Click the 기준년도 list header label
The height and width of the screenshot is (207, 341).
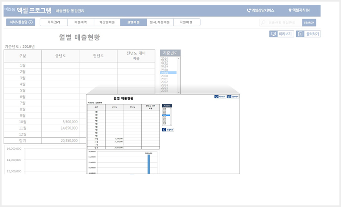[x=170, y=53]
